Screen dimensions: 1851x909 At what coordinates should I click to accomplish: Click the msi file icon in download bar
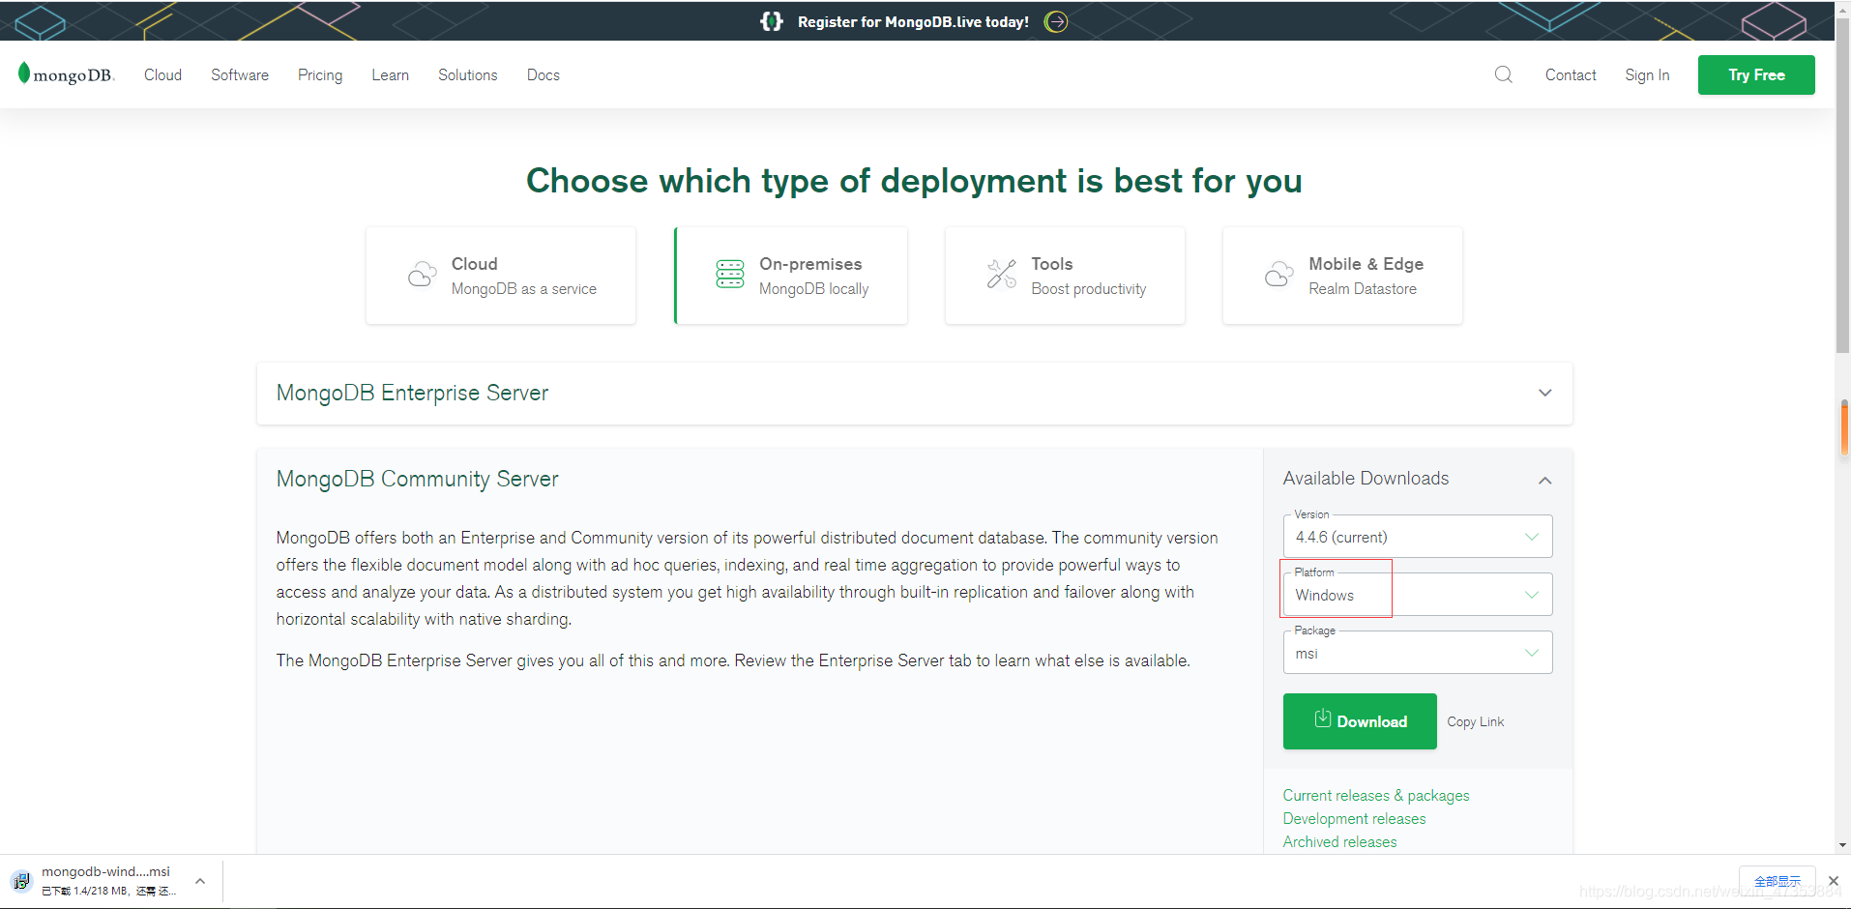pyautogui.click(x=20, y=881)
